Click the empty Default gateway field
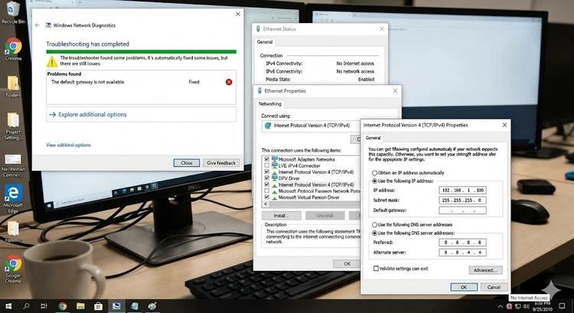The width and height of the screenshot is (574, 313). tap(462, 210)
